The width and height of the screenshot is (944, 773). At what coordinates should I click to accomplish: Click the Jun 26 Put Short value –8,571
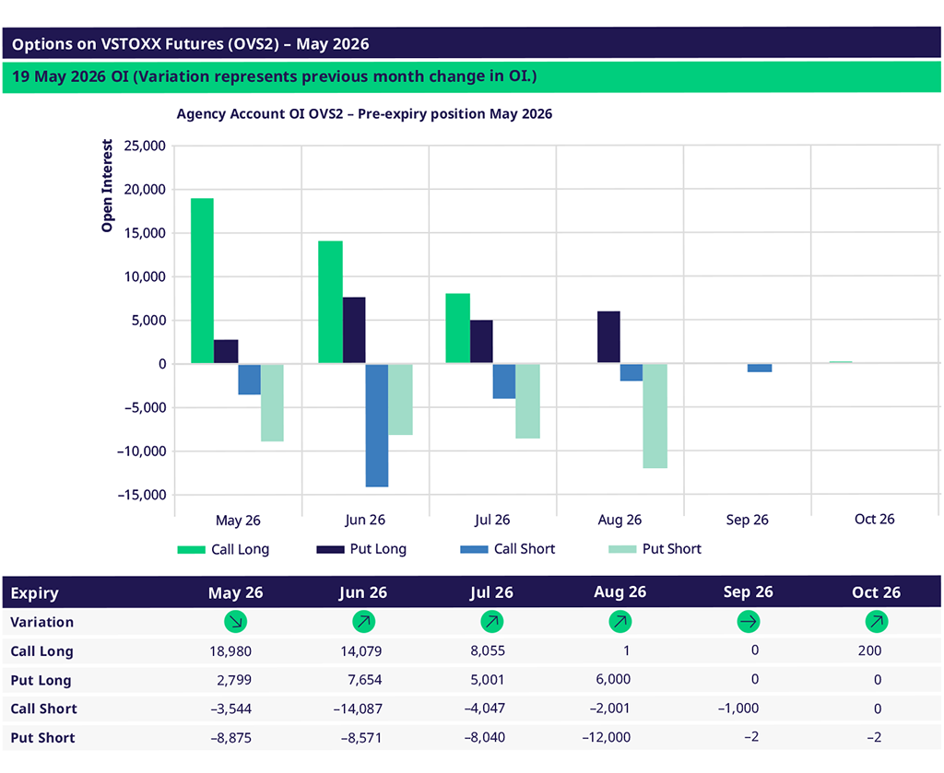click(x=361, y=738)
